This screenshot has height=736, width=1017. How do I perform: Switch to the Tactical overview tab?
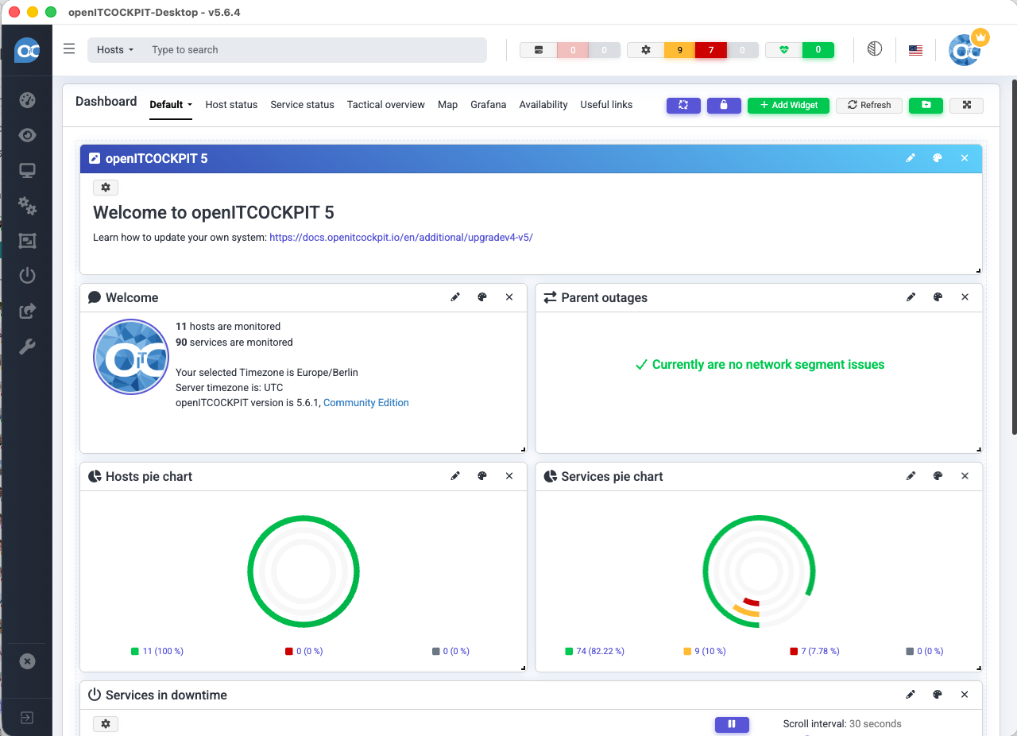(386, 105)
